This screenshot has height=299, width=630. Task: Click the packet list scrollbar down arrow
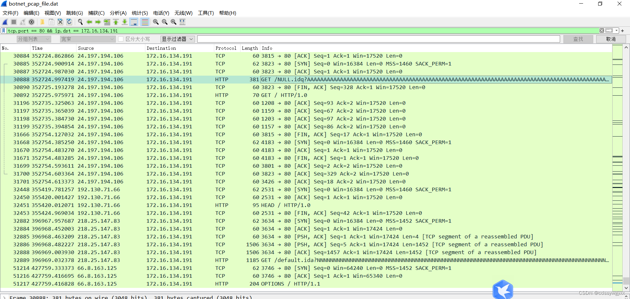click(626, 288)
